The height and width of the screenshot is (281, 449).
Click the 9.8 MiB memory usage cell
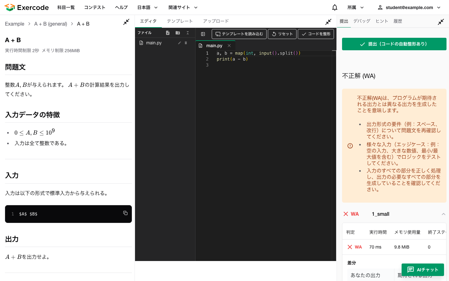point(402,247)
